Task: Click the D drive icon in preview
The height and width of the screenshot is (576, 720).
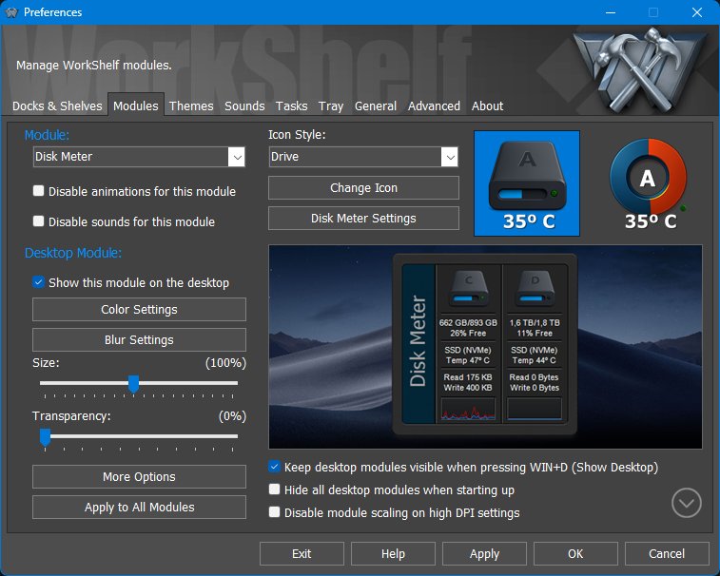Action: tap(535, 289)
